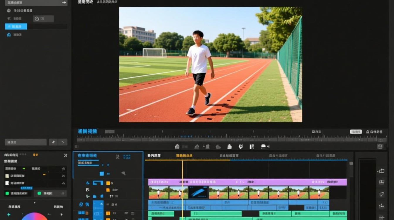
Task: Select the dark thumbnail with the blue swoosh
Action: [x=198, y=192]
